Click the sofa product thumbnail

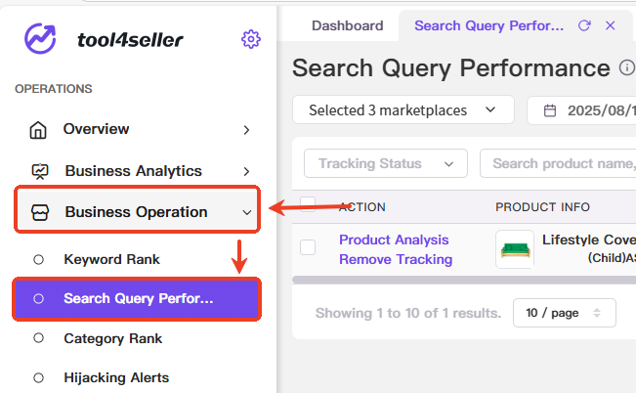pyautogui.click(x=515, y=249)
